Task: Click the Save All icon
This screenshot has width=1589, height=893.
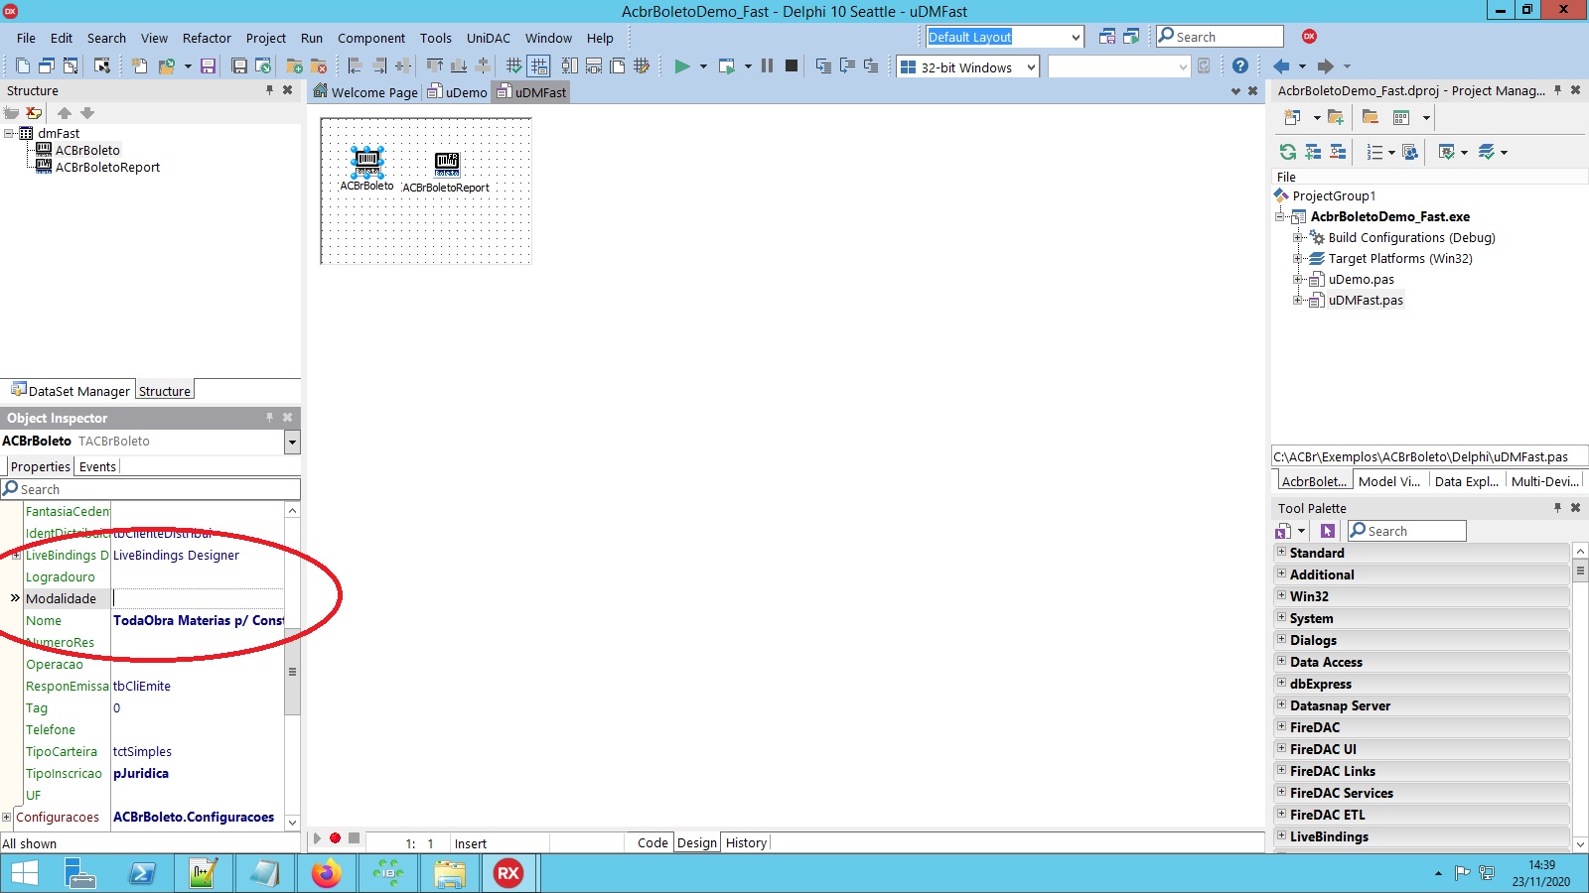Action: [x=239, y=66]
